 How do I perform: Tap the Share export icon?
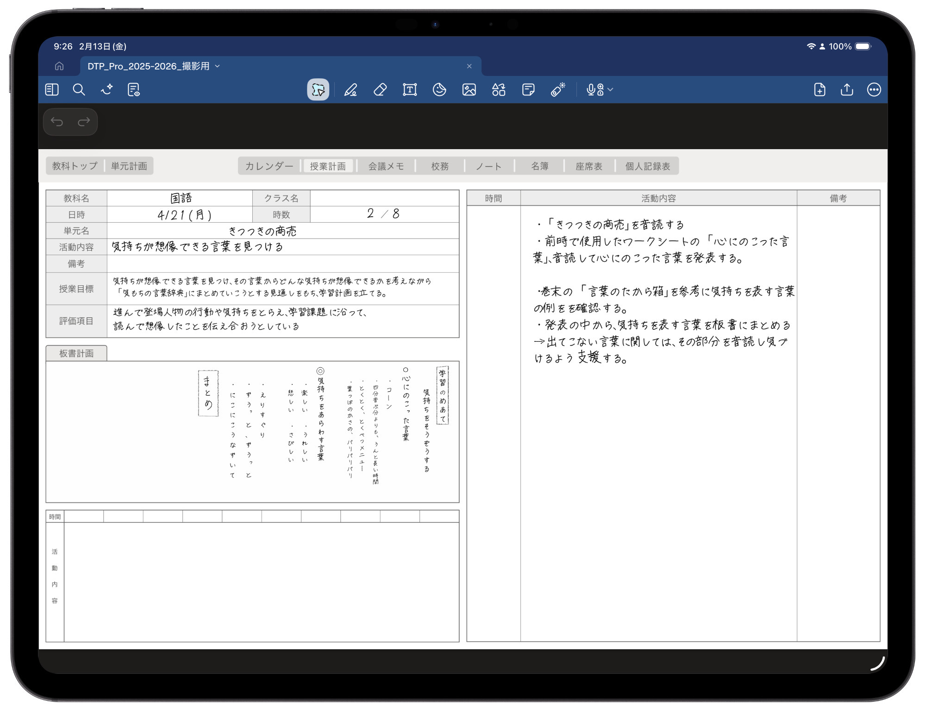[x=847, y=90]
